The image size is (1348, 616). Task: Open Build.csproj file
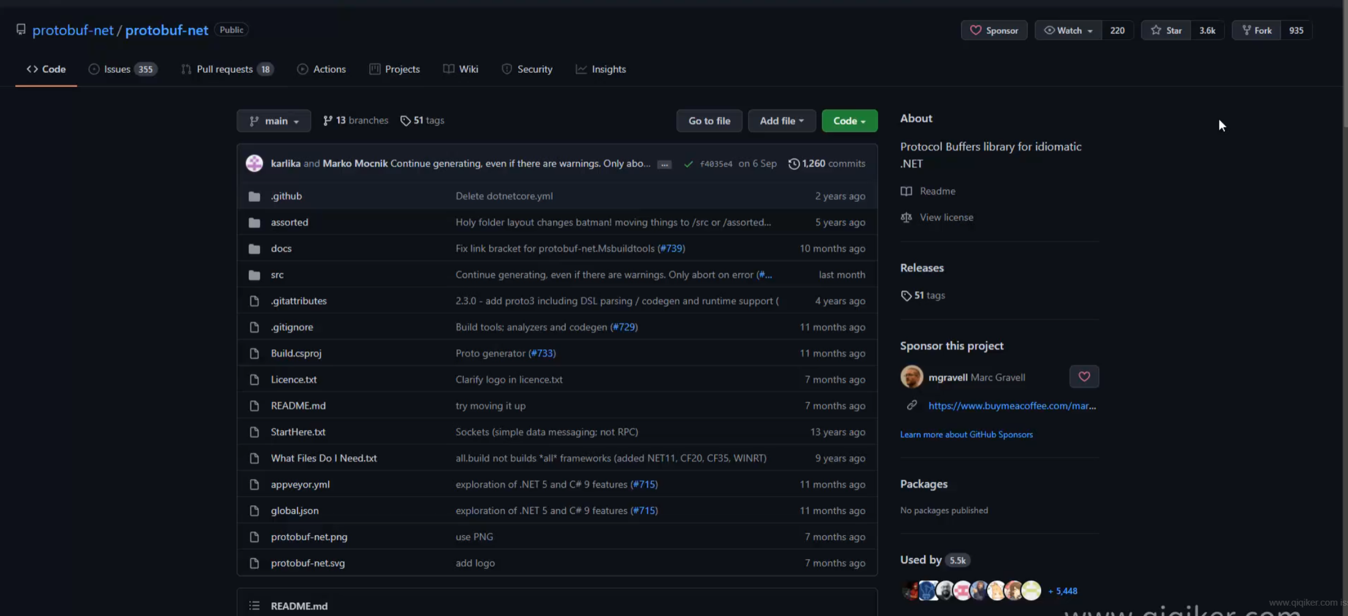tap(296, 354)
